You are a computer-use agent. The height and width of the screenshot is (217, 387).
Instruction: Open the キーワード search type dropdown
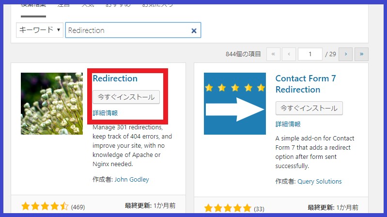point(40,30)
